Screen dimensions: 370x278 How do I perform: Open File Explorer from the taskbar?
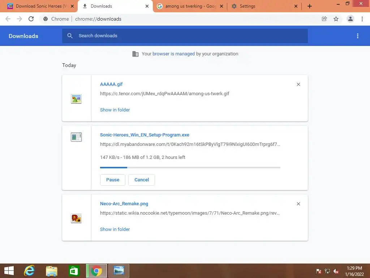[52, 271]
